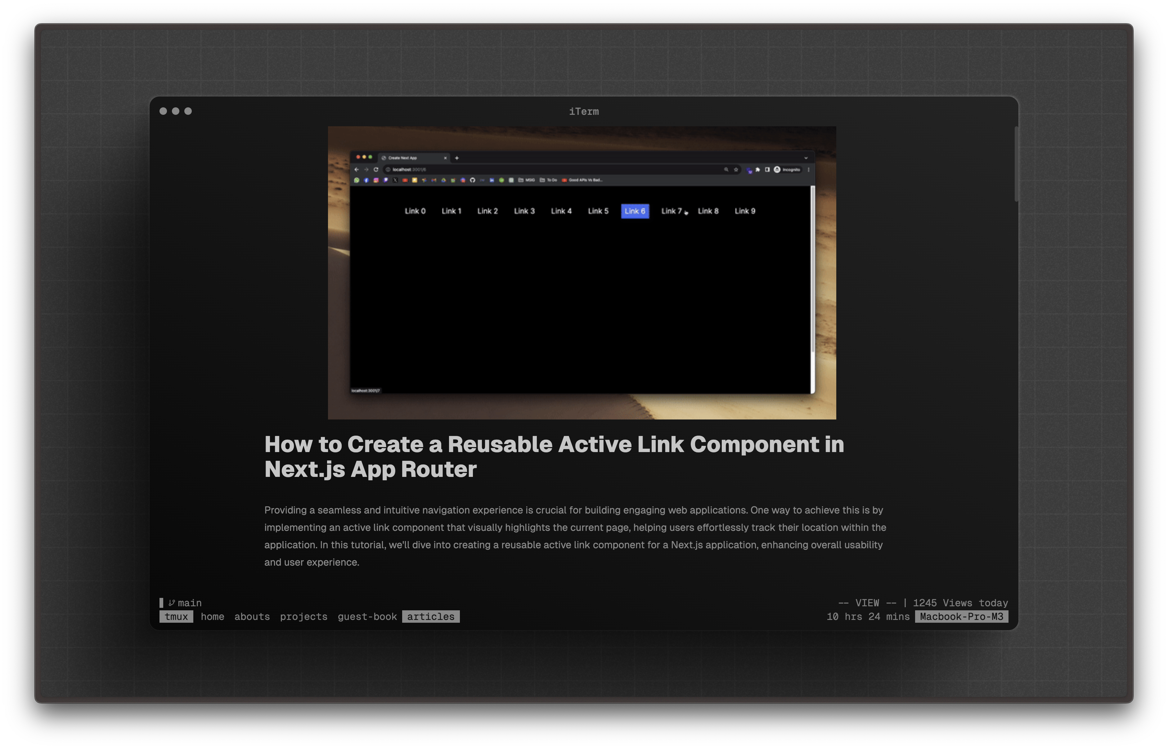Open the guest-book tab
Screen dimensions: 1168x749
(367, 617)
